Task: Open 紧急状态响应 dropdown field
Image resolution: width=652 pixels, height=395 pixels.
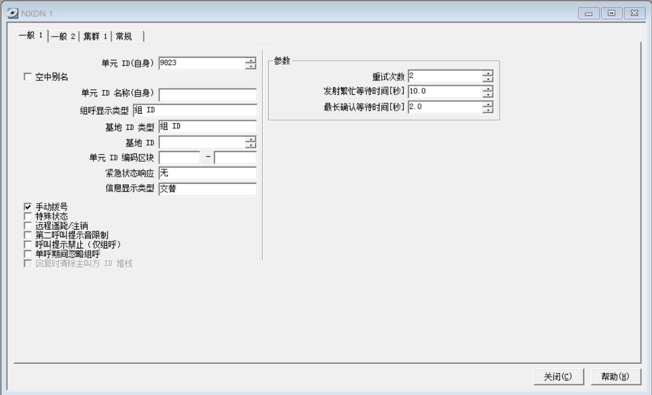Action: tap(207, 174)
